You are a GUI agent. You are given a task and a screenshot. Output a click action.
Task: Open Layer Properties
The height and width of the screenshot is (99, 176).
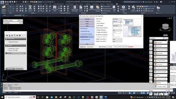[133, 9]
